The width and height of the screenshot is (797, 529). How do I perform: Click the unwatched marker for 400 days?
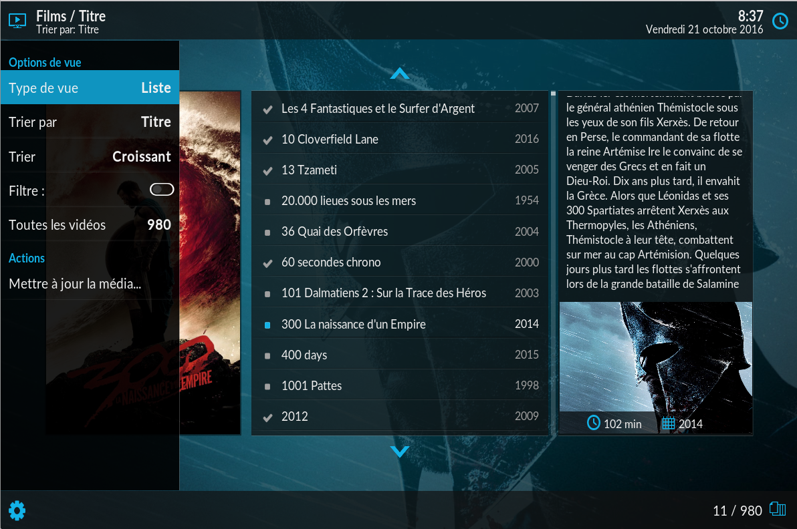point(267,355)
